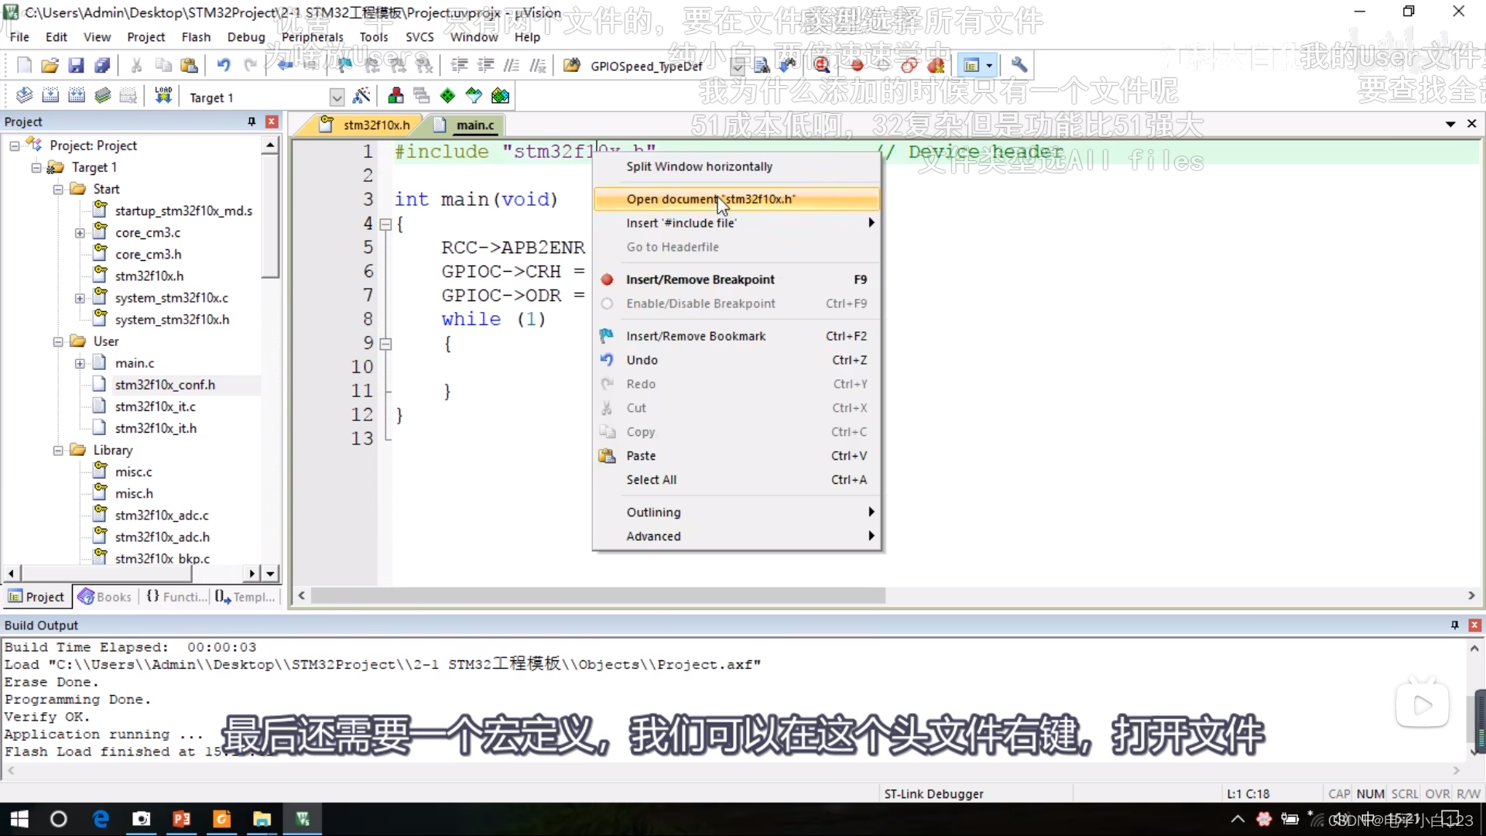Pin the Build Output panel open
The image size is (1486, 836).
click(1454, 625)
